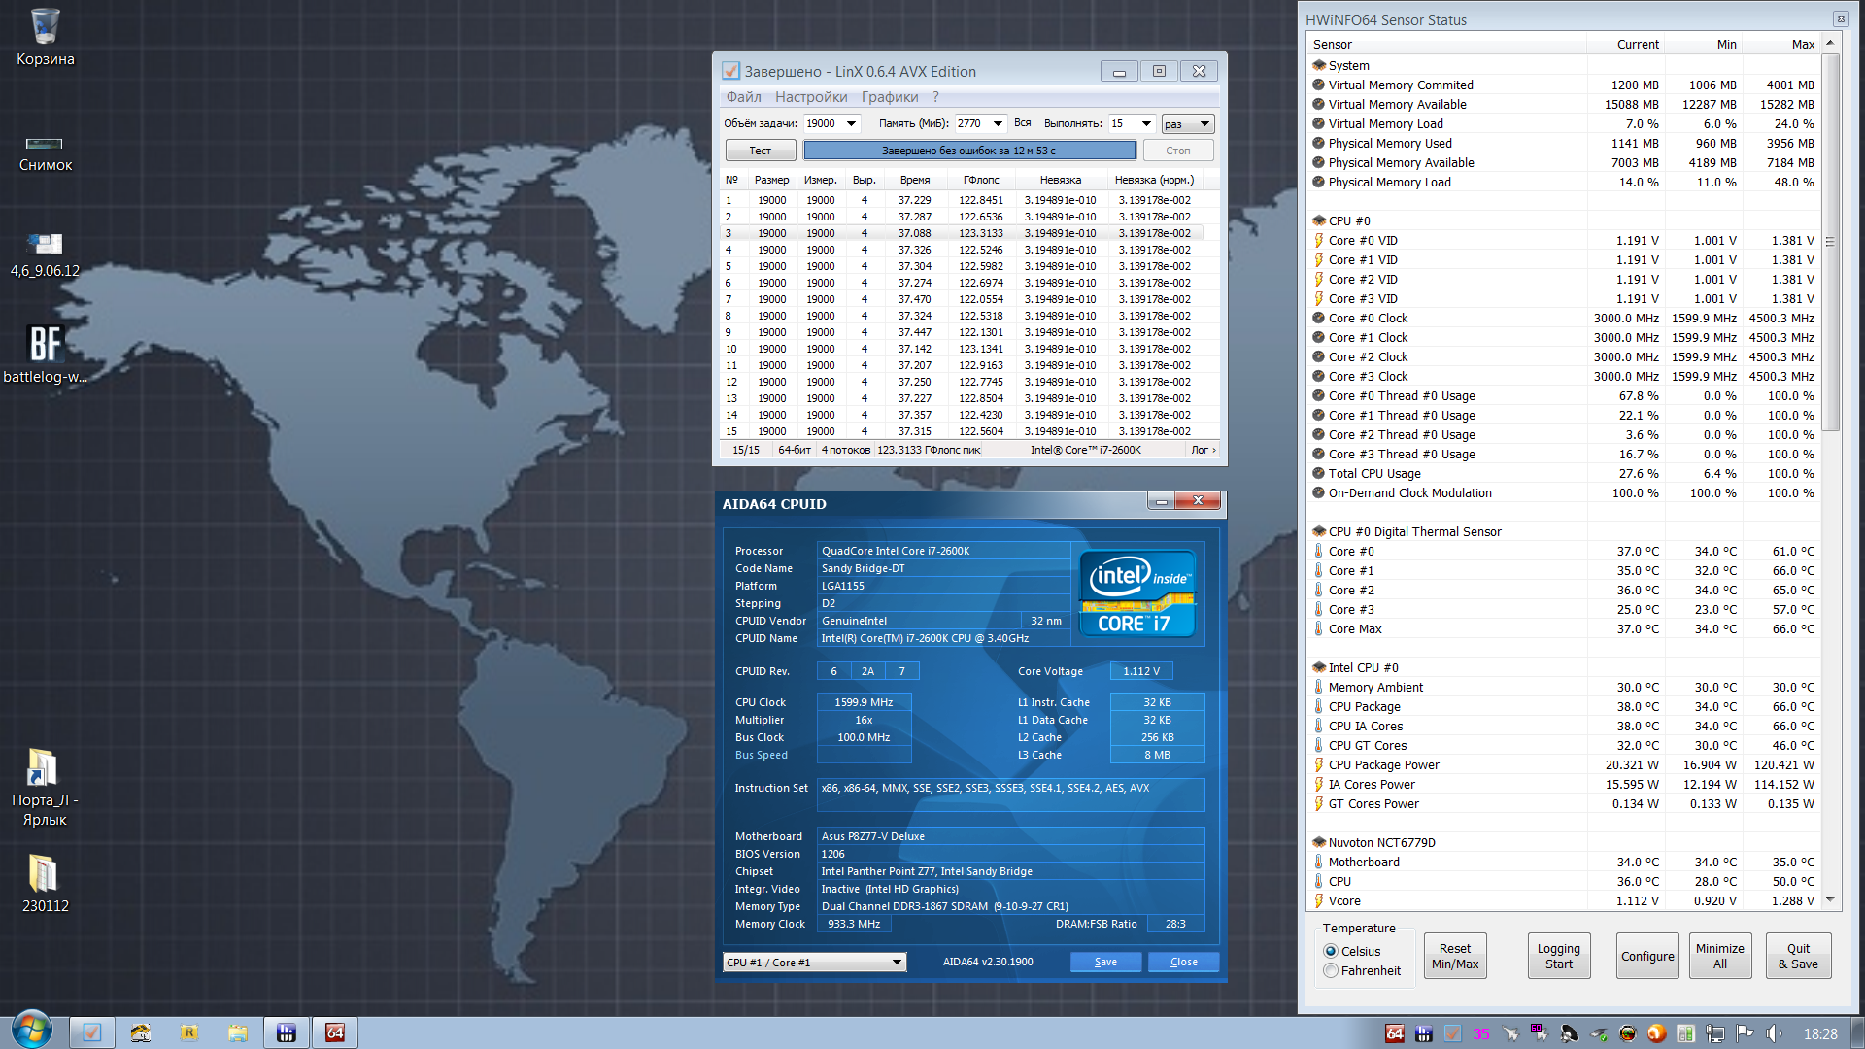Open the volume speaker tray icon

1774,1033
